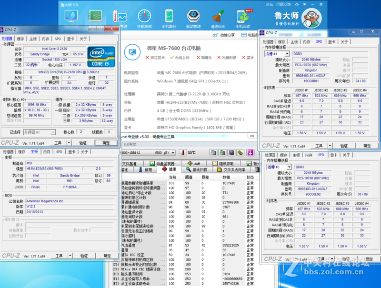Click 验证 button in CPU-Z slot #1 window

(344, 146)
